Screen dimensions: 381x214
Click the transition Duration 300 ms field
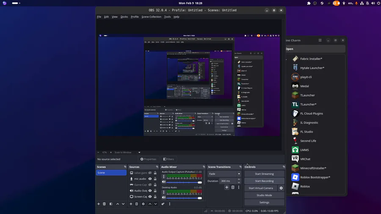(x=228, y=181)
